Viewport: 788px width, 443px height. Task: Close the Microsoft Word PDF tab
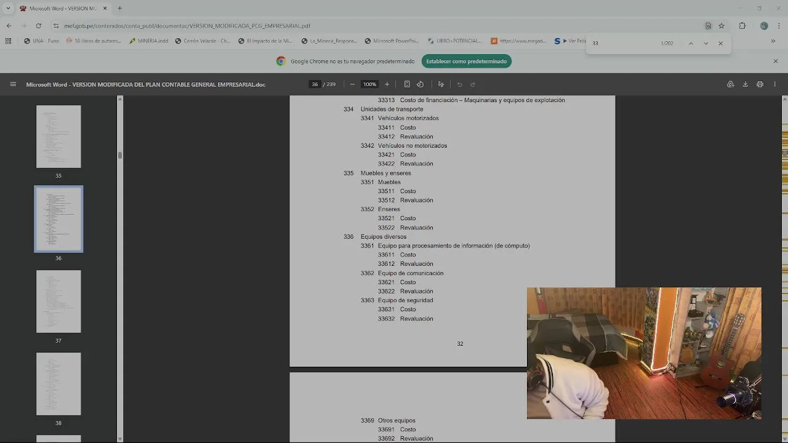[x=105, y=8]
